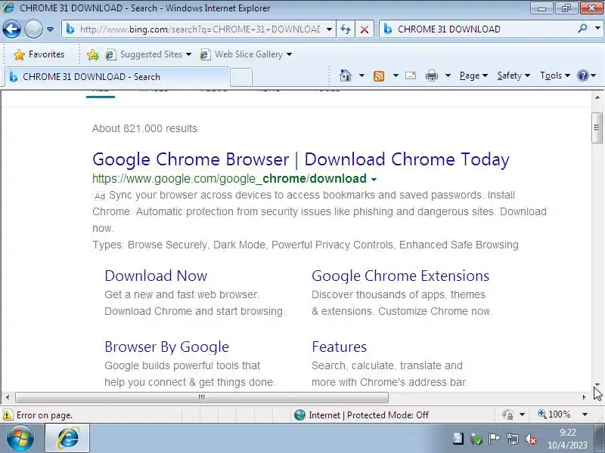
Task: Expand the Home button dropdown arrow
Action: point(361,75)
